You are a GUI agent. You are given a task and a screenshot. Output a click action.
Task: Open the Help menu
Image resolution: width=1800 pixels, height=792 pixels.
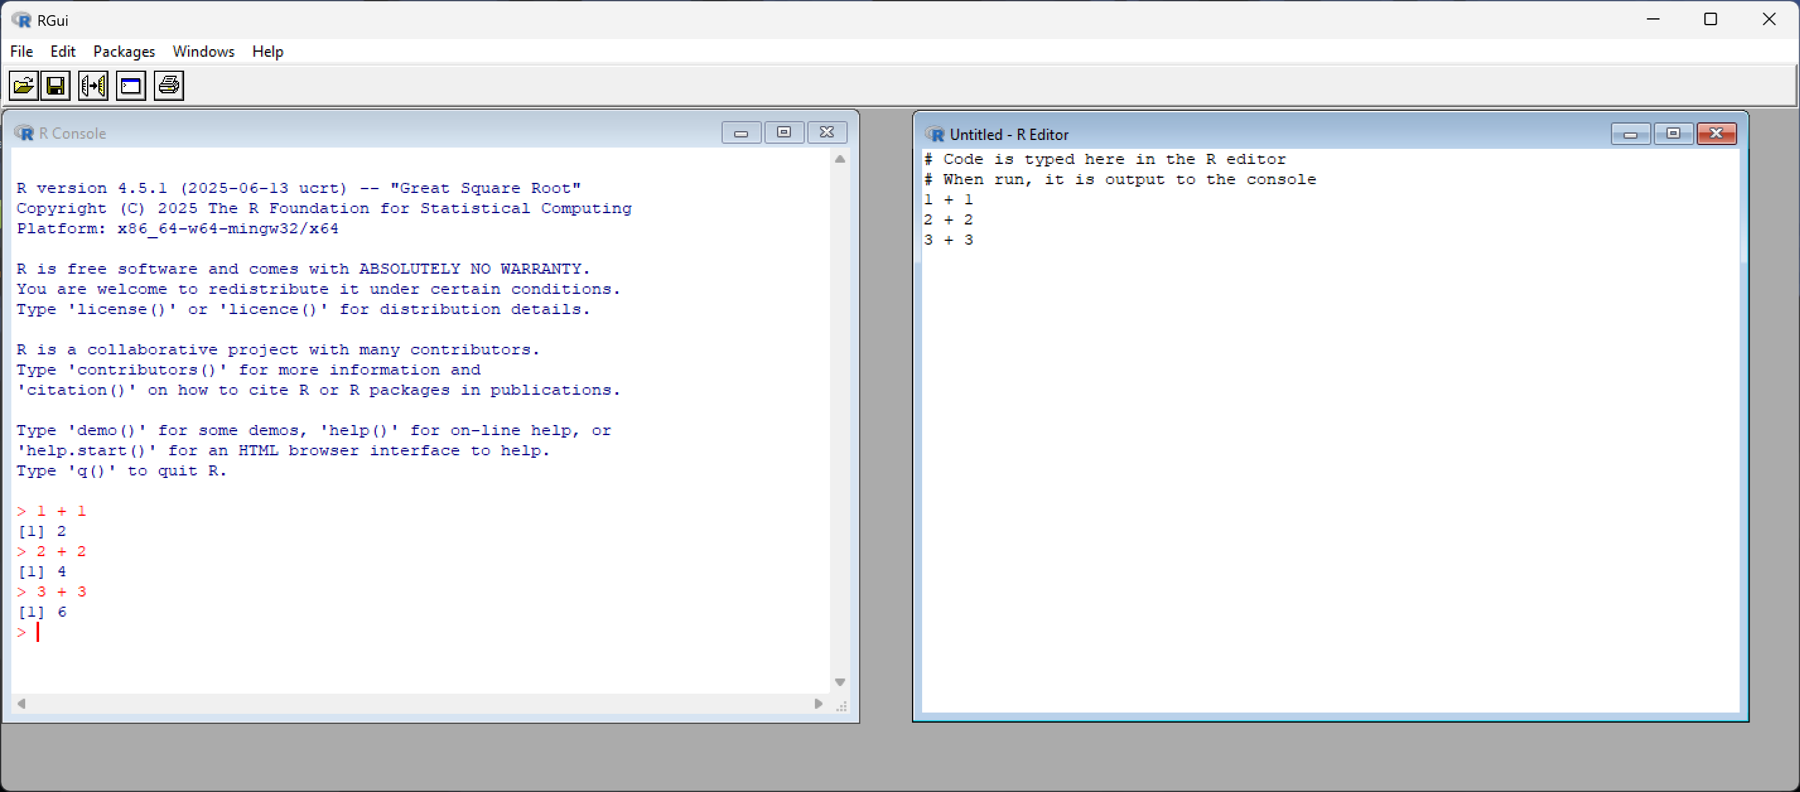(267, 52)
